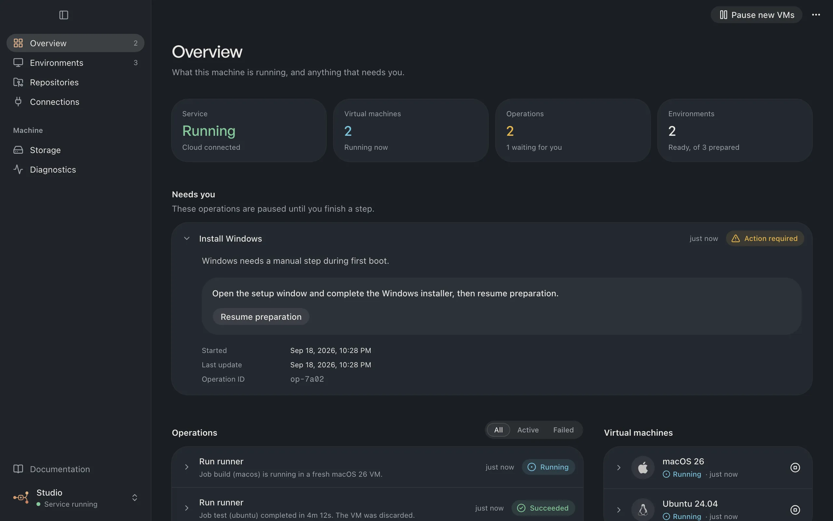Open Diagnostics page
This screenshot has width=833, height=521.
click(75, 170)
